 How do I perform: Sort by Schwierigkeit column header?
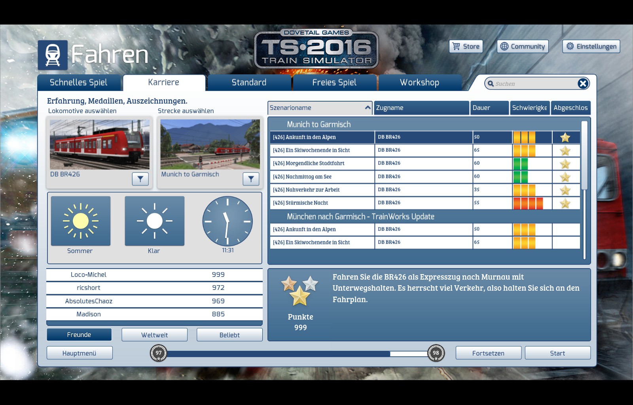(530, 108)
